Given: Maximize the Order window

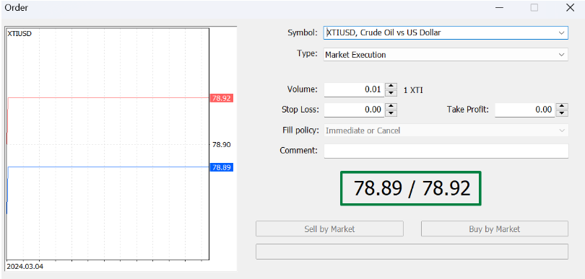Looking at the screenshot, I should (x=534, y=7).
